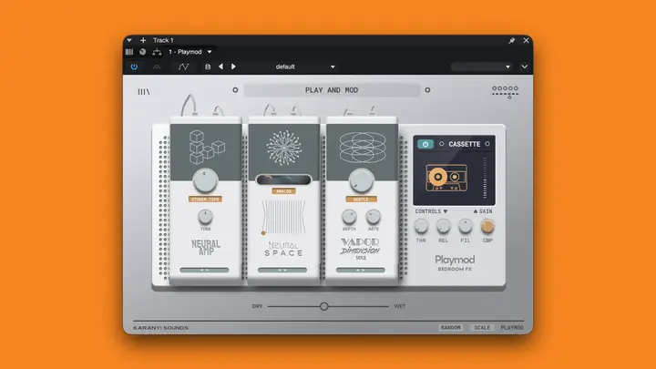Screen dimensions: 656x369
Task: Click the orange dot on Neural Space lines
Action: click(x=263, y=233)
